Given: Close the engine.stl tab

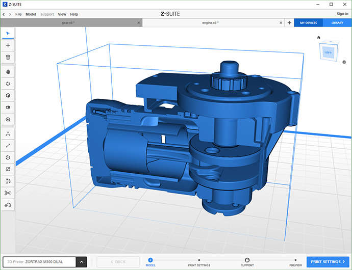Looking at the screenshot, I should [281, 23].
